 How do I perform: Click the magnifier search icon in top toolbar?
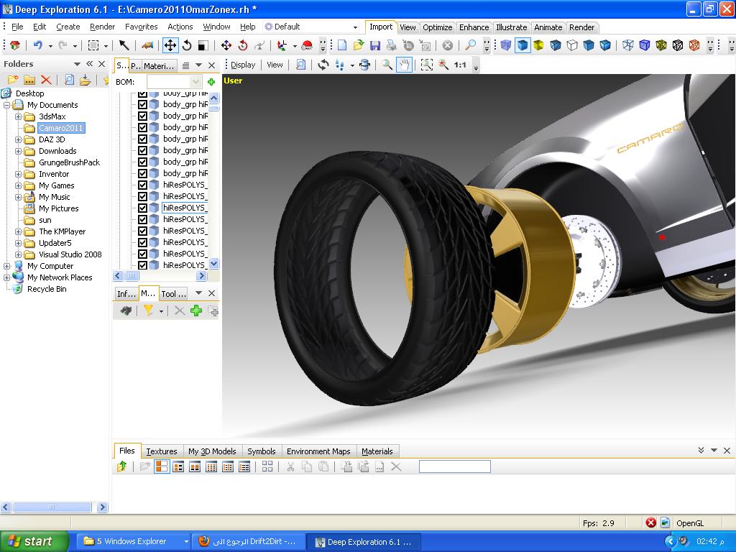470,45
